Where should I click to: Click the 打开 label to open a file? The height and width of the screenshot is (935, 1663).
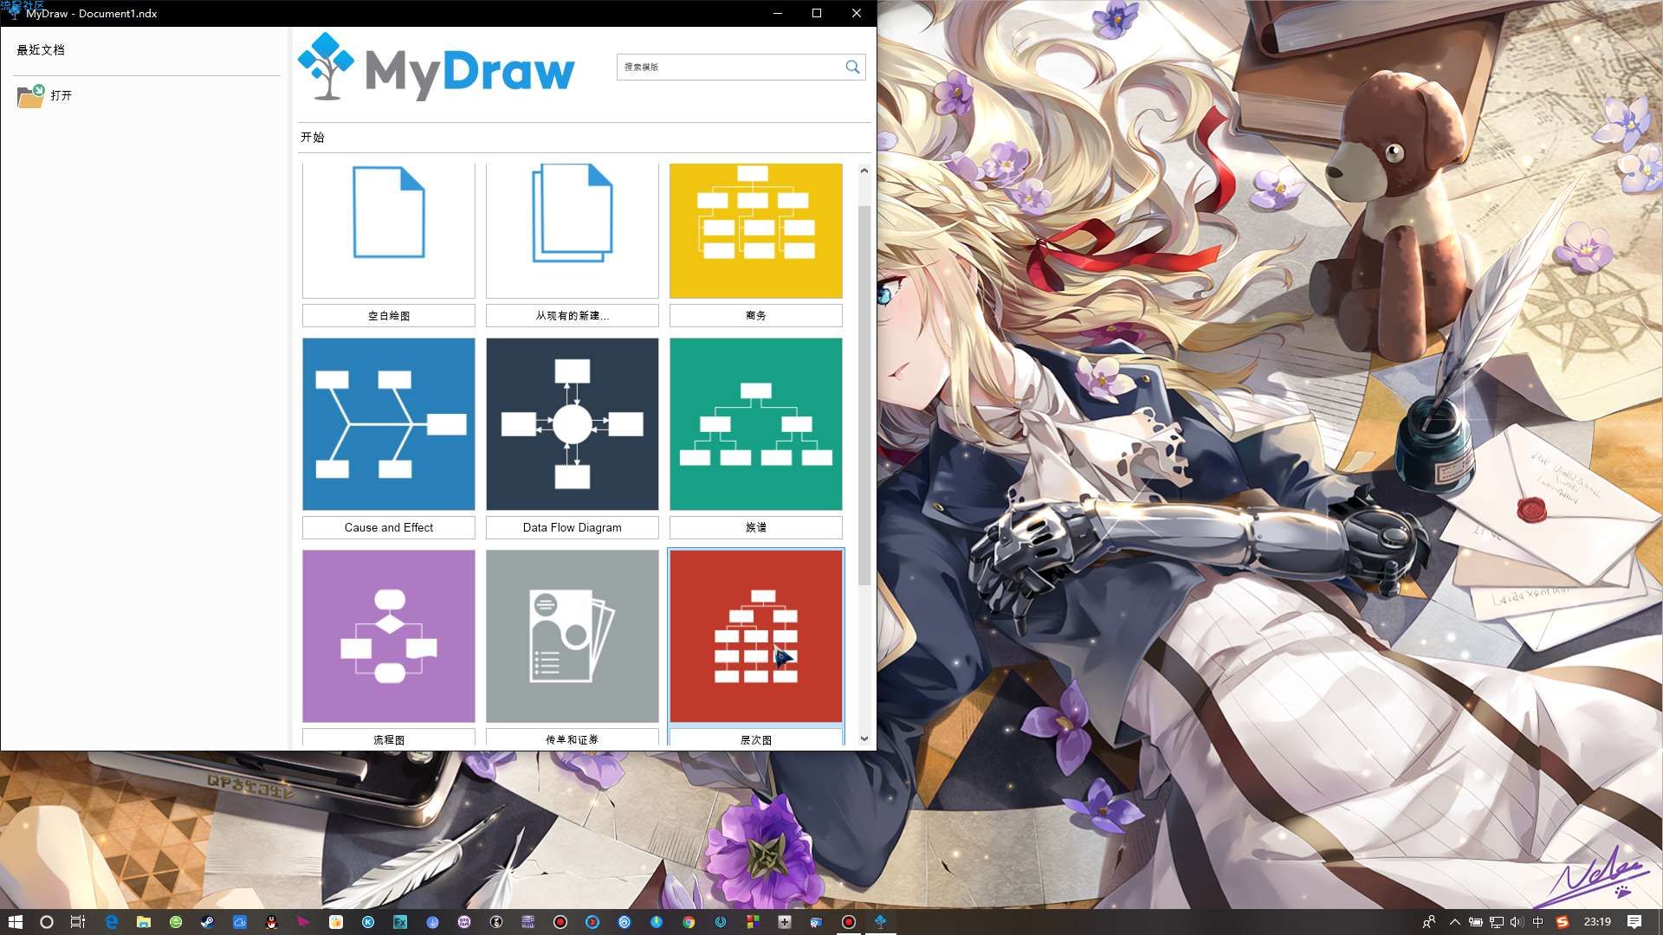click(61, 95)
